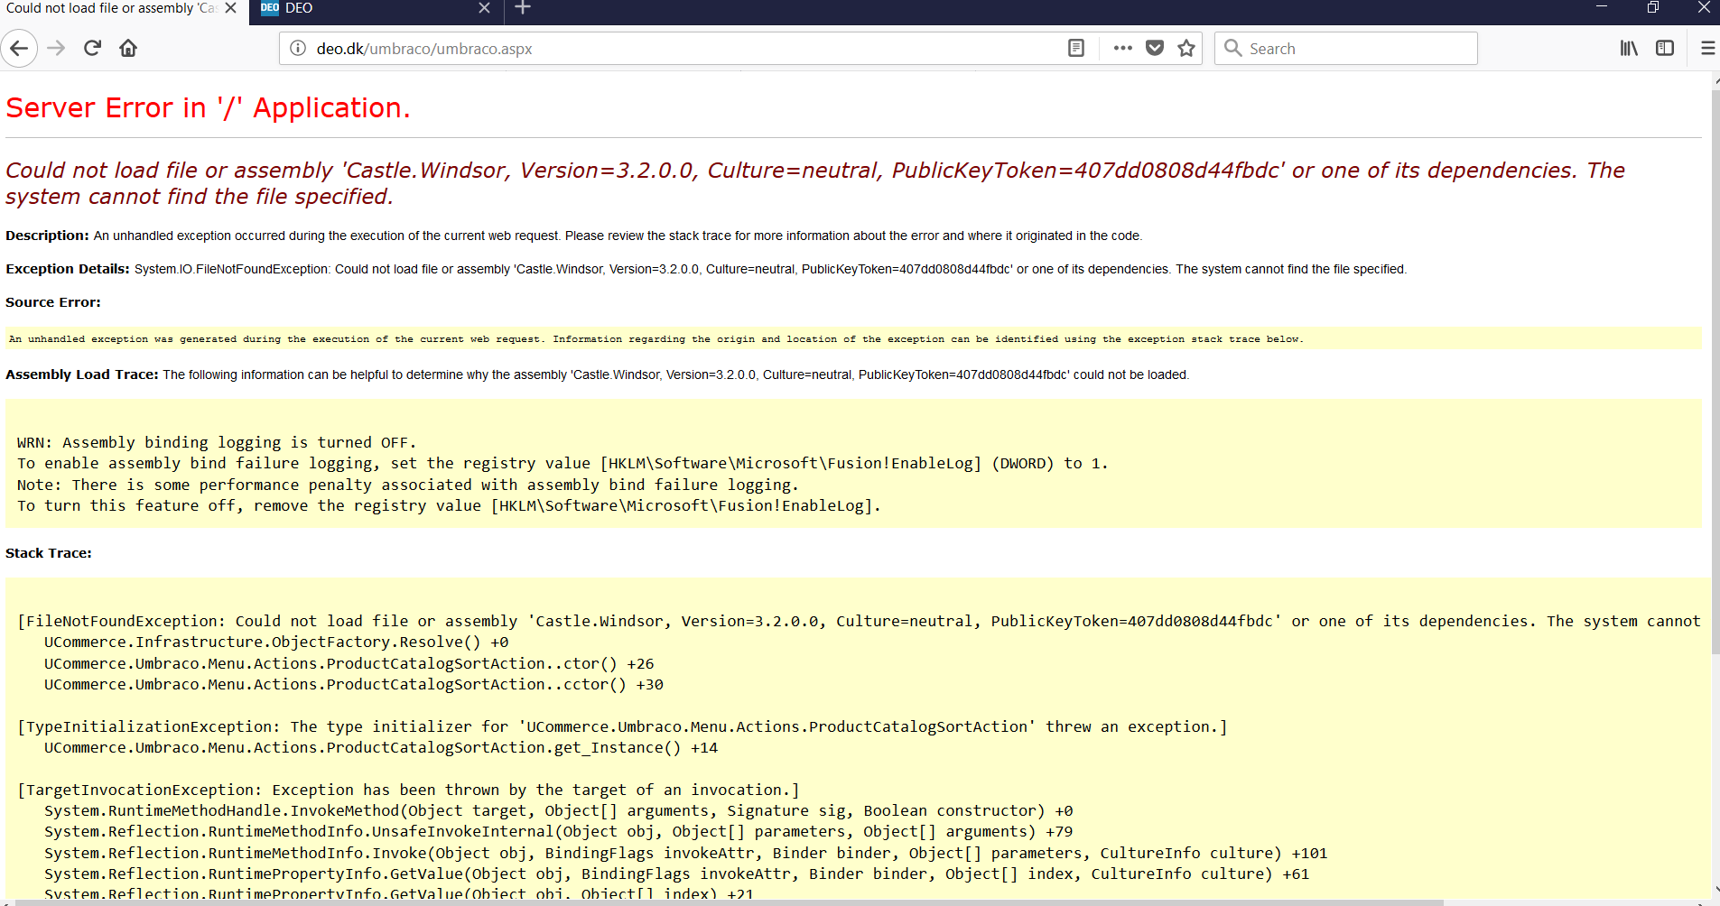This screenshot has height=906, width=1720.
Task: Bookmark this page with the star
Action: (x=1186, y=49)
